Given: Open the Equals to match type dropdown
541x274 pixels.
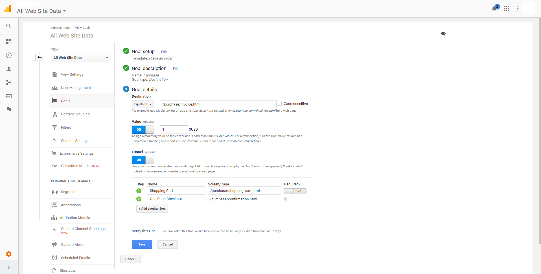Looking at the screenshot, I should coord(143,104).
